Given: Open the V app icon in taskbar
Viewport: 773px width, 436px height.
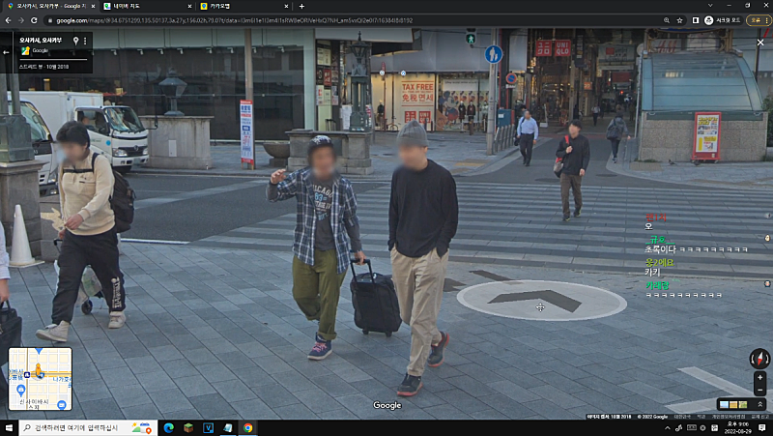Looking at the screenshot, I should pos(208,427).
